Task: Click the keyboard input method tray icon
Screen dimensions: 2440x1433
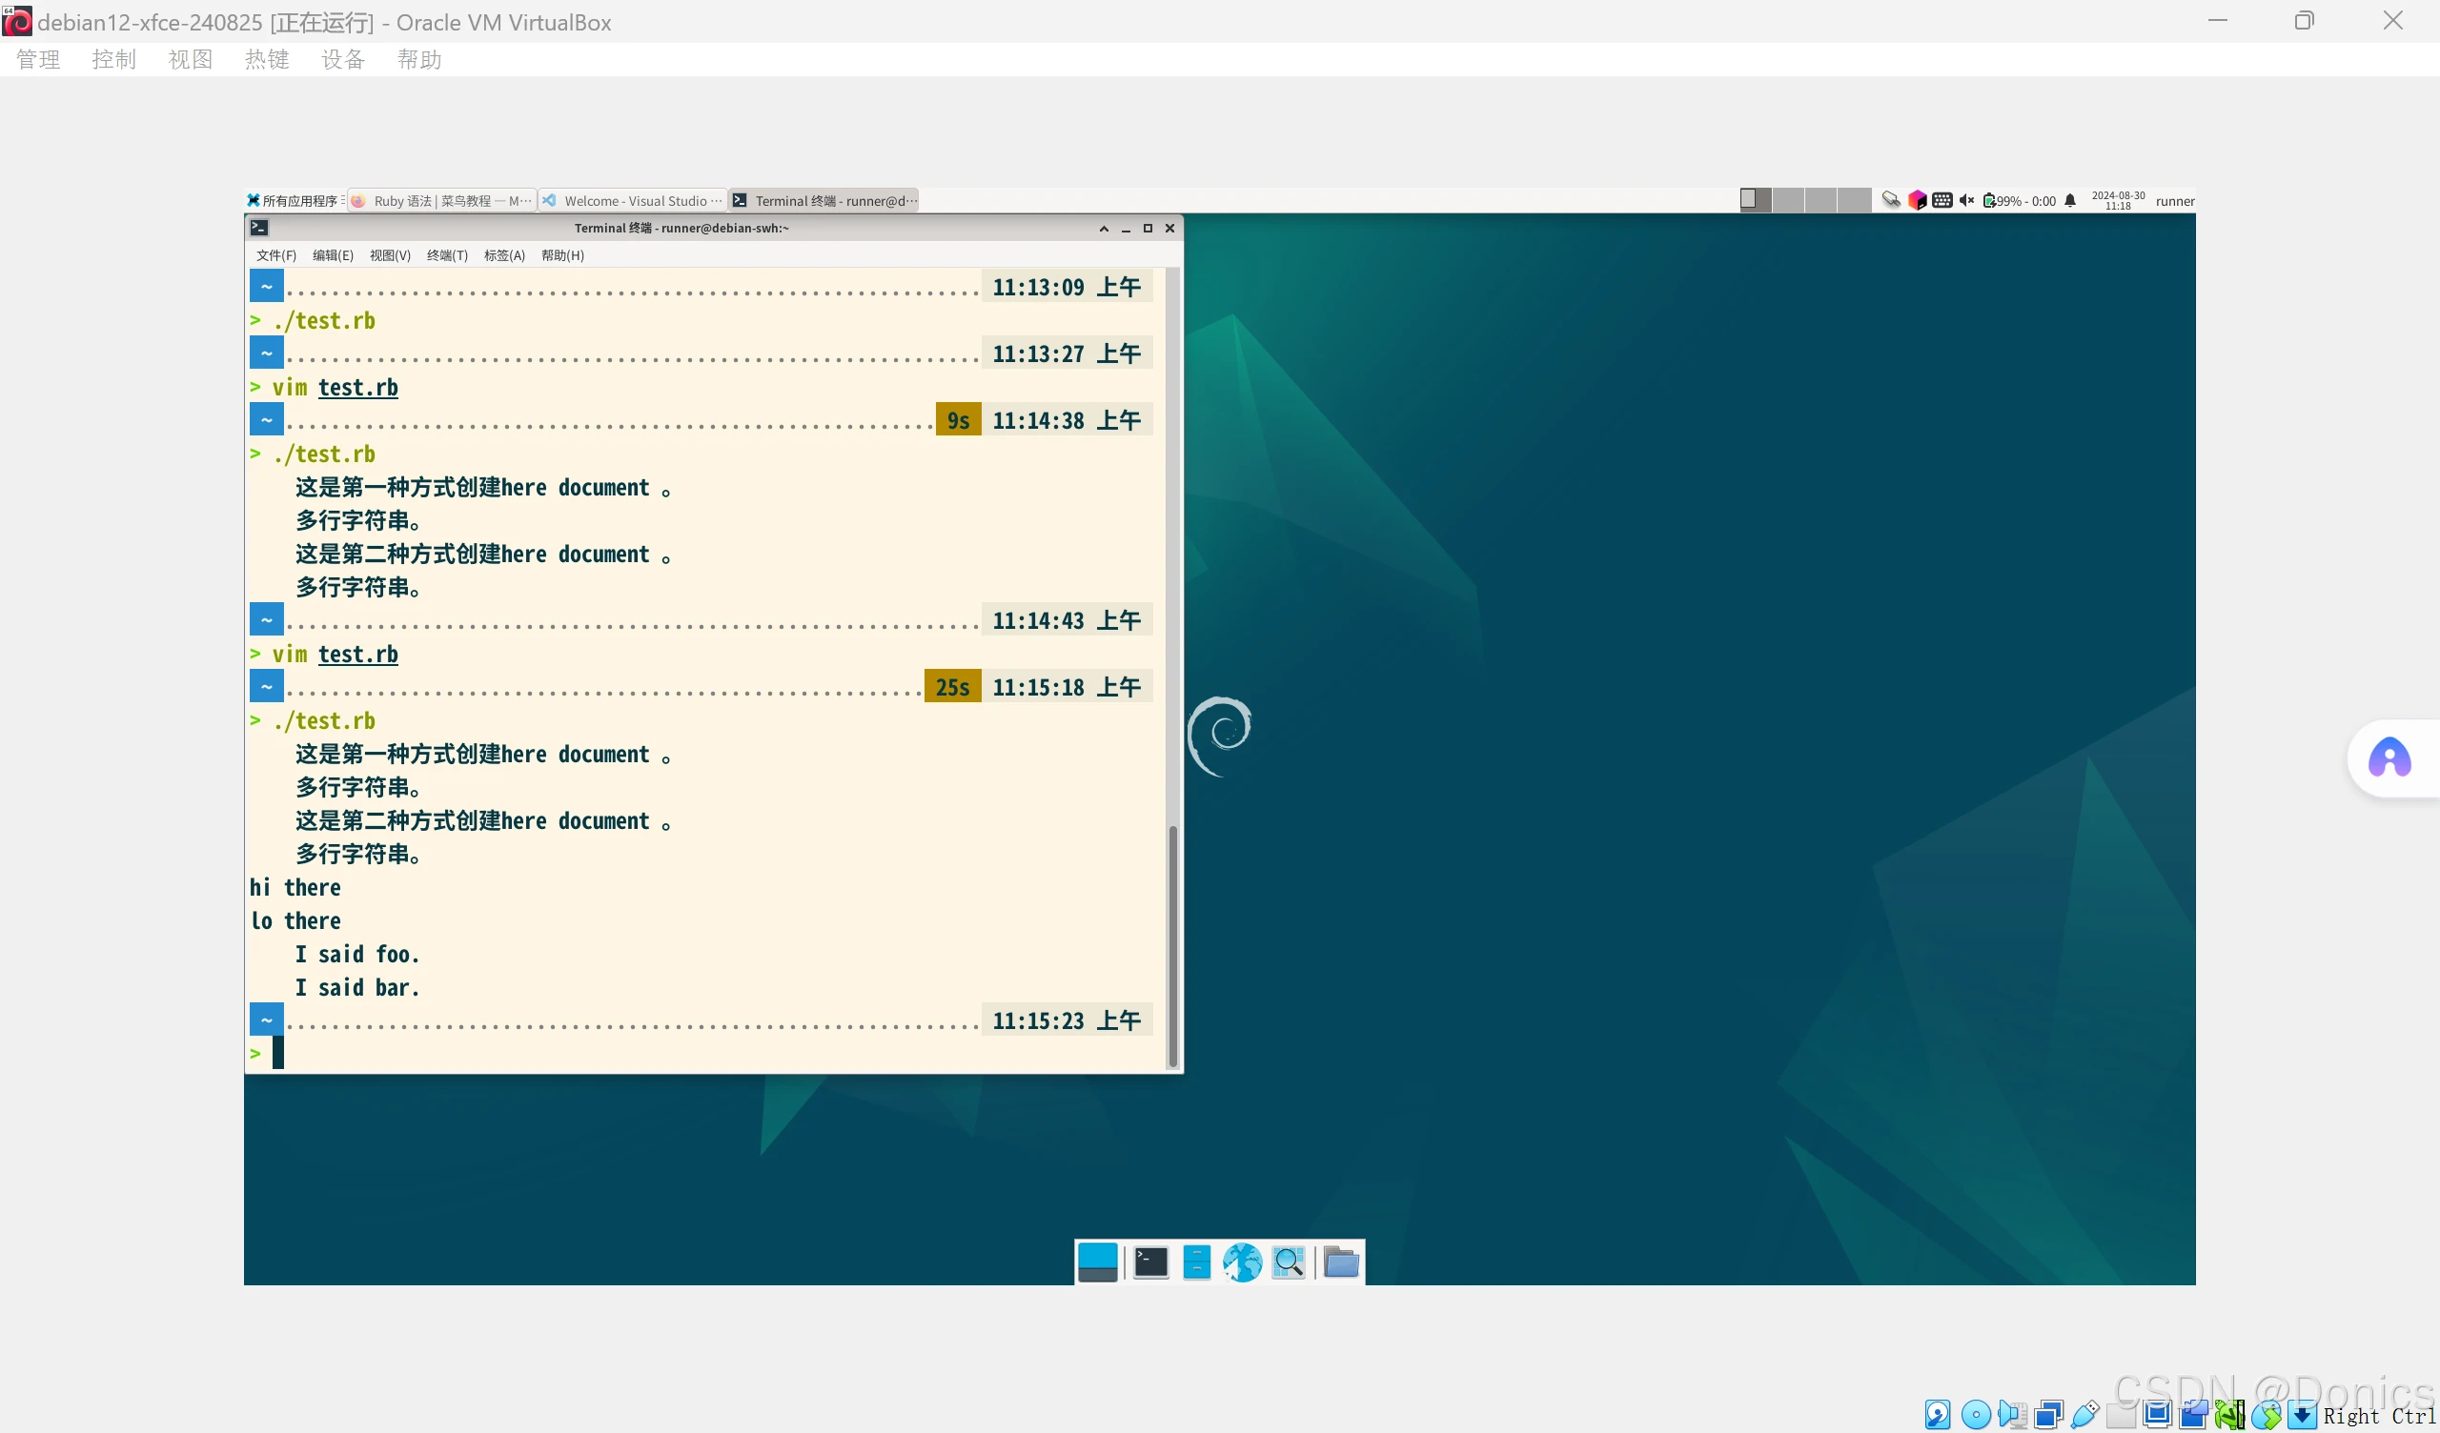Action: (x=1942, y=200)
